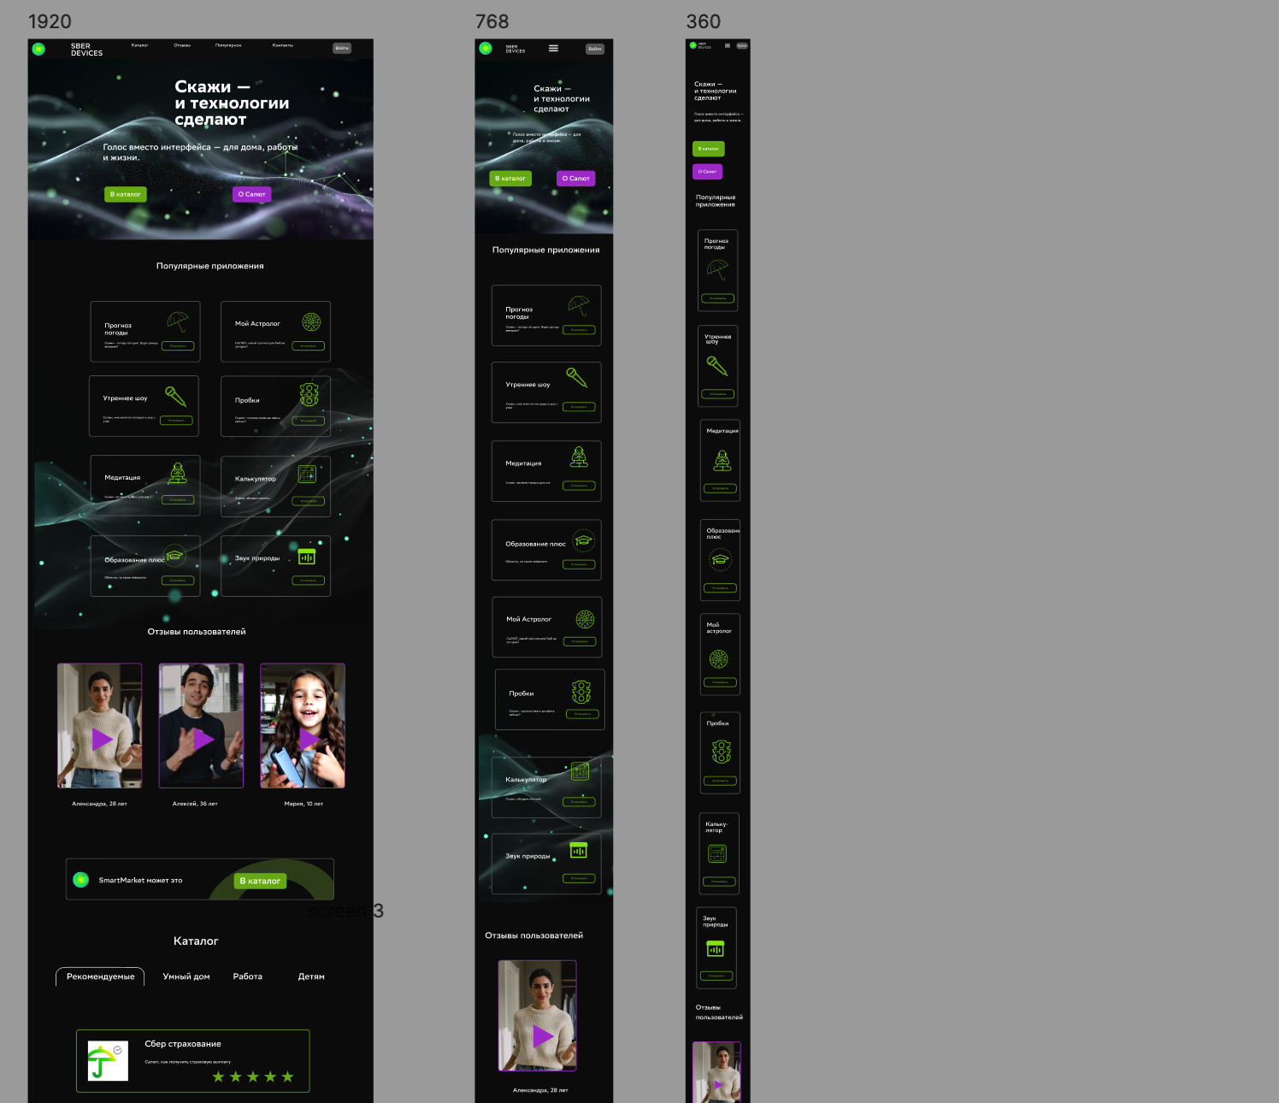Open Контакты in the 1920 frame top navigation
1279x1103 pixels.
[283, 45]
